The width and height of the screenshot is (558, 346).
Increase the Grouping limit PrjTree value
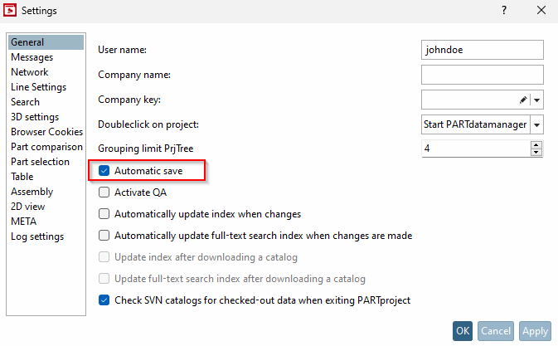tap(536, 144)
